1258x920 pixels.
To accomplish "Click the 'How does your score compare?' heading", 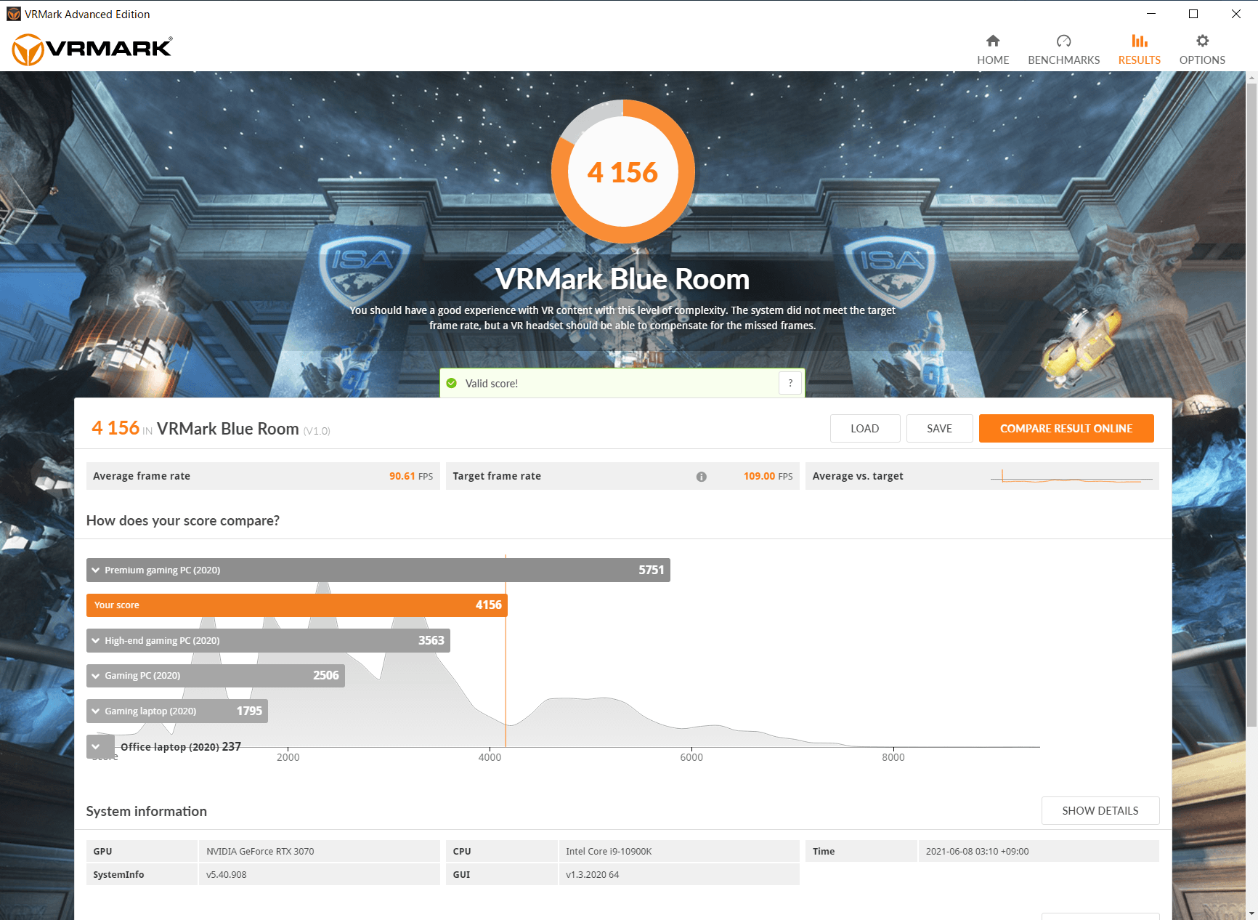I will pos(183,520).
